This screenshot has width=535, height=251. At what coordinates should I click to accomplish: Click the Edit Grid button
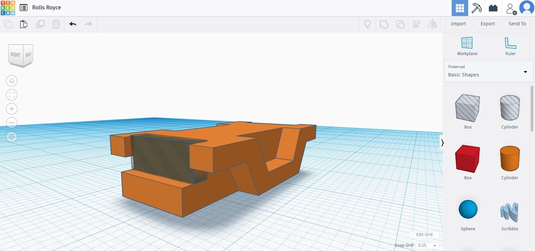point(424,235)
